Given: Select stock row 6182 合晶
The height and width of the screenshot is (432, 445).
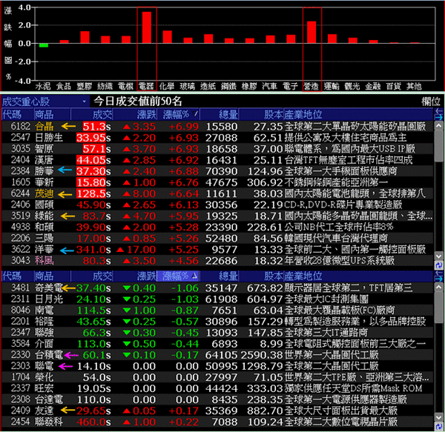Looking at the screenshot, I should [x=217, y=127].
